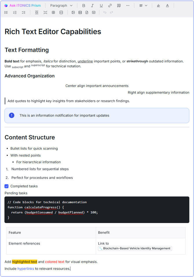Screen dimensions: 194x277
Task: Click the Feature table header cell
Action: (15, 233)
